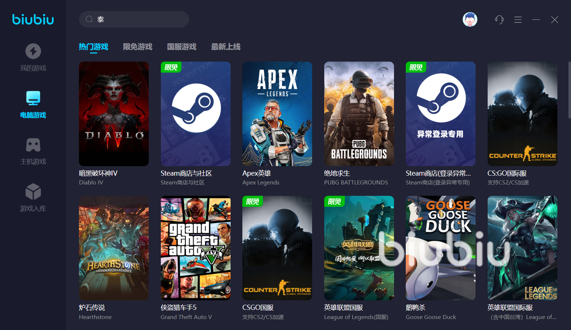571x330 pixels.
Task: Open Diablo IV game cover
Action: [114, 114]
